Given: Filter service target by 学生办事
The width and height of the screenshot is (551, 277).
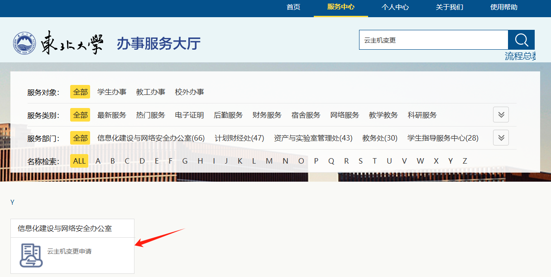Looking at the screenshot, I should tap(112, 92).
